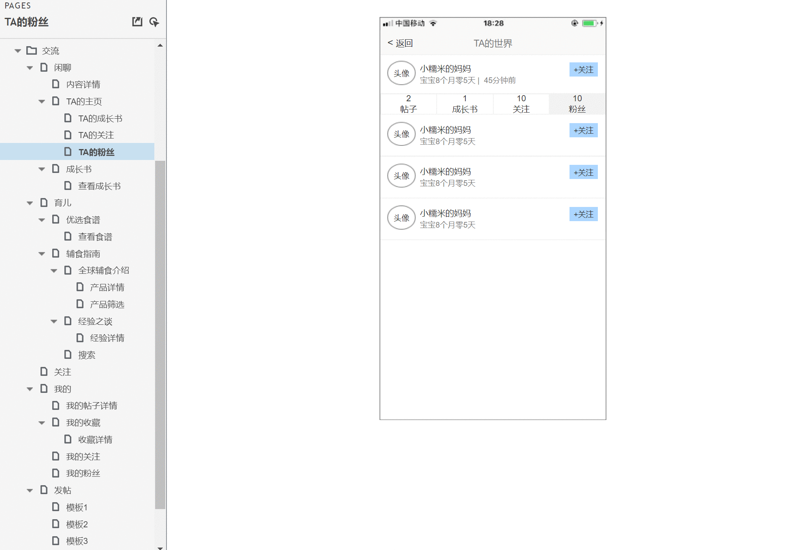The width and height of the screenshot is (785, 550).
Task: Click the page icon beside 搜索
Action: (x=68, y=355)
